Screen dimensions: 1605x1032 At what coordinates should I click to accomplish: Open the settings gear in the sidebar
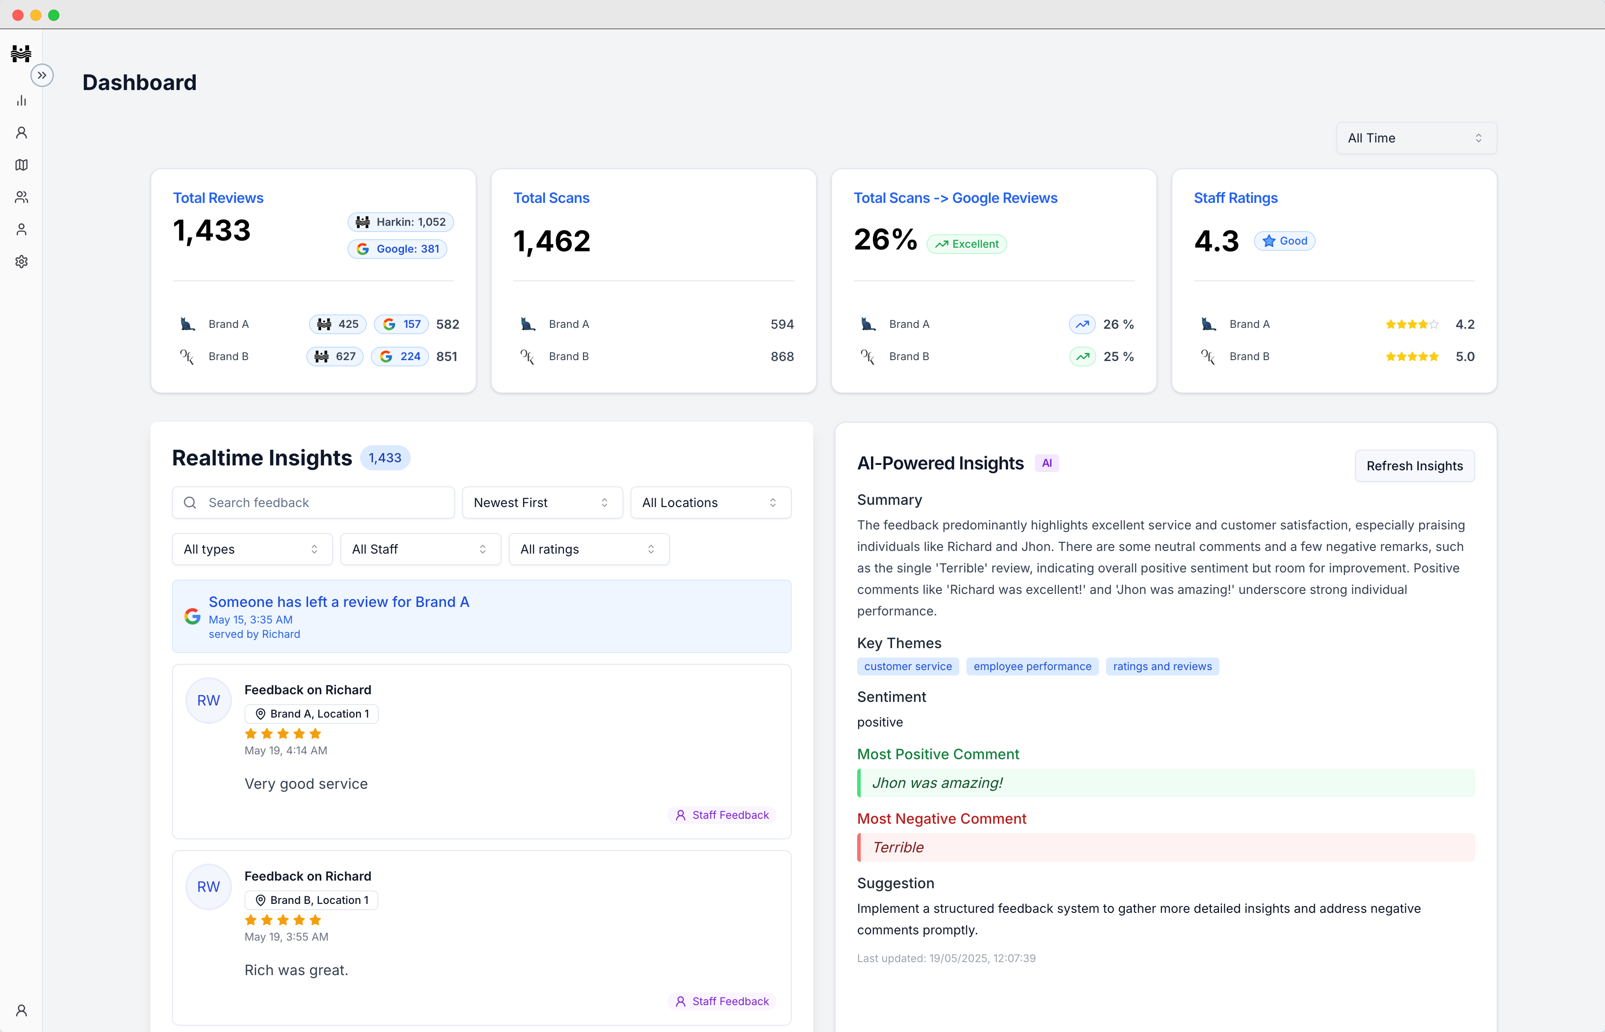pyautogui.click(x=21, y=261)
